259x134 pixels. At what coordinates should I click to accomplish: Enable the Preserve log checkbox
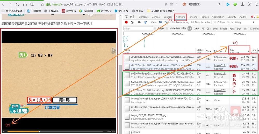tap(174, 22)
